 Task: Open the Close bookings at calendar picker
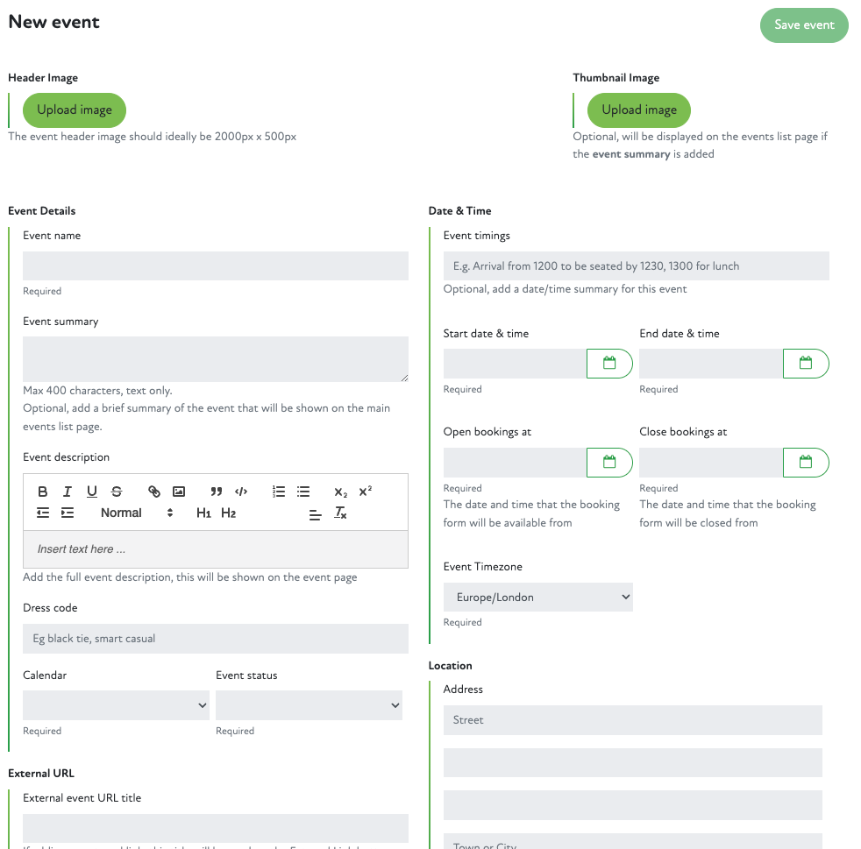(806, 462)
